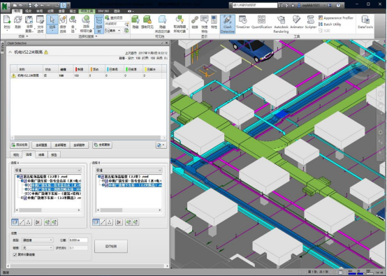Image resolution: width=387 pixels, height=276 pixels.
Task: Click Selection A tree horizontal scrollbar
Action: tap(48, 210)
